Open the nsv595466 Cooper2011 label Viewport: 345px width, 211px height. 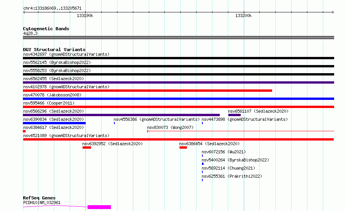49,103
